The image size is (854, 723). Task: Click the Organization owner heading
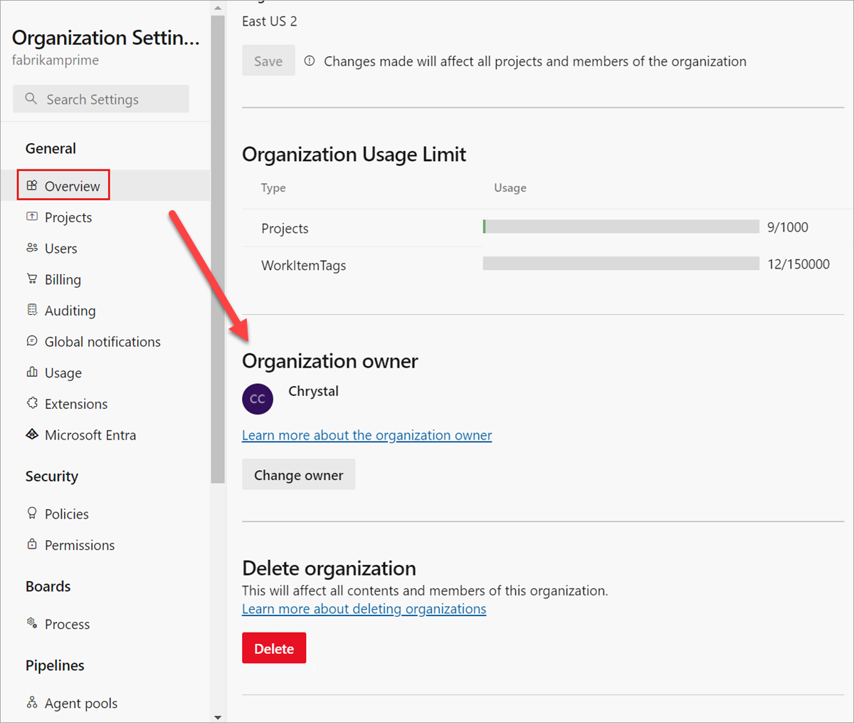coord(330,361)
